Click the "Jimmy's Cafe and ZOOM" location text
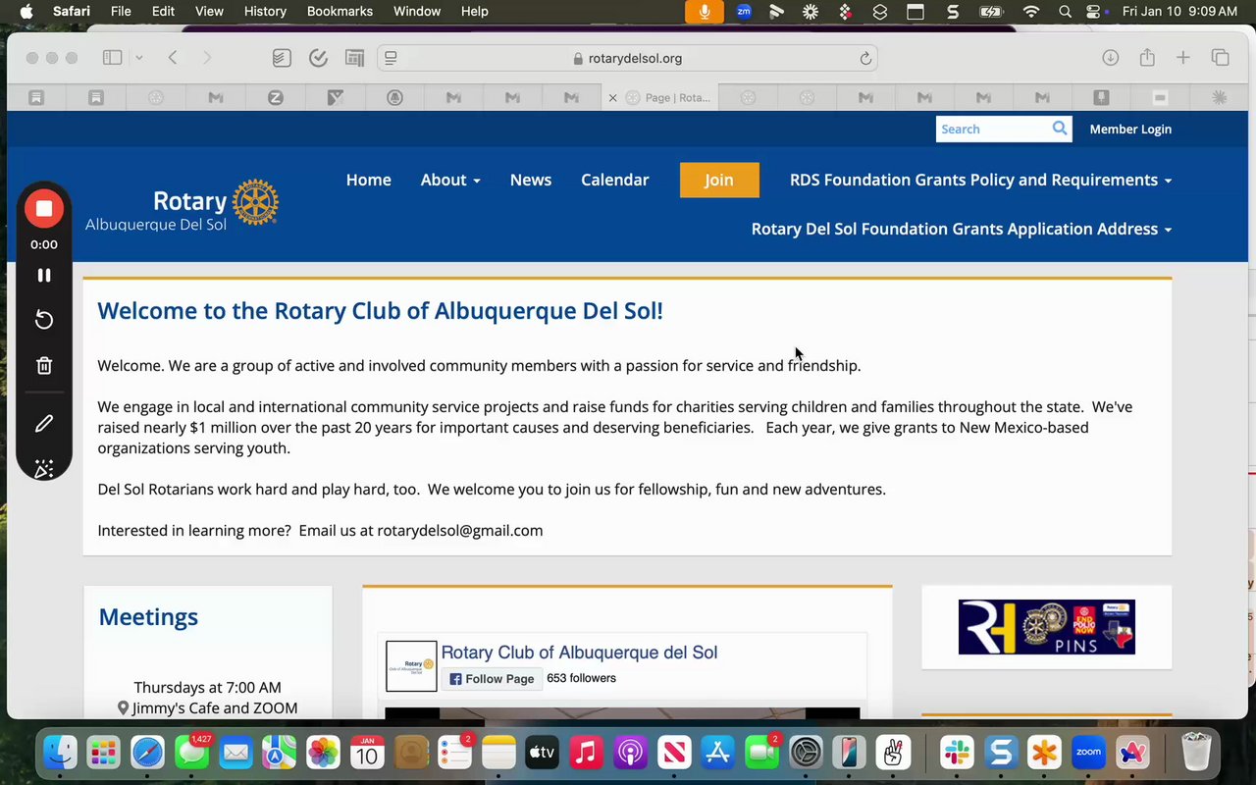The image size is (1256, 785). (215, 707)
